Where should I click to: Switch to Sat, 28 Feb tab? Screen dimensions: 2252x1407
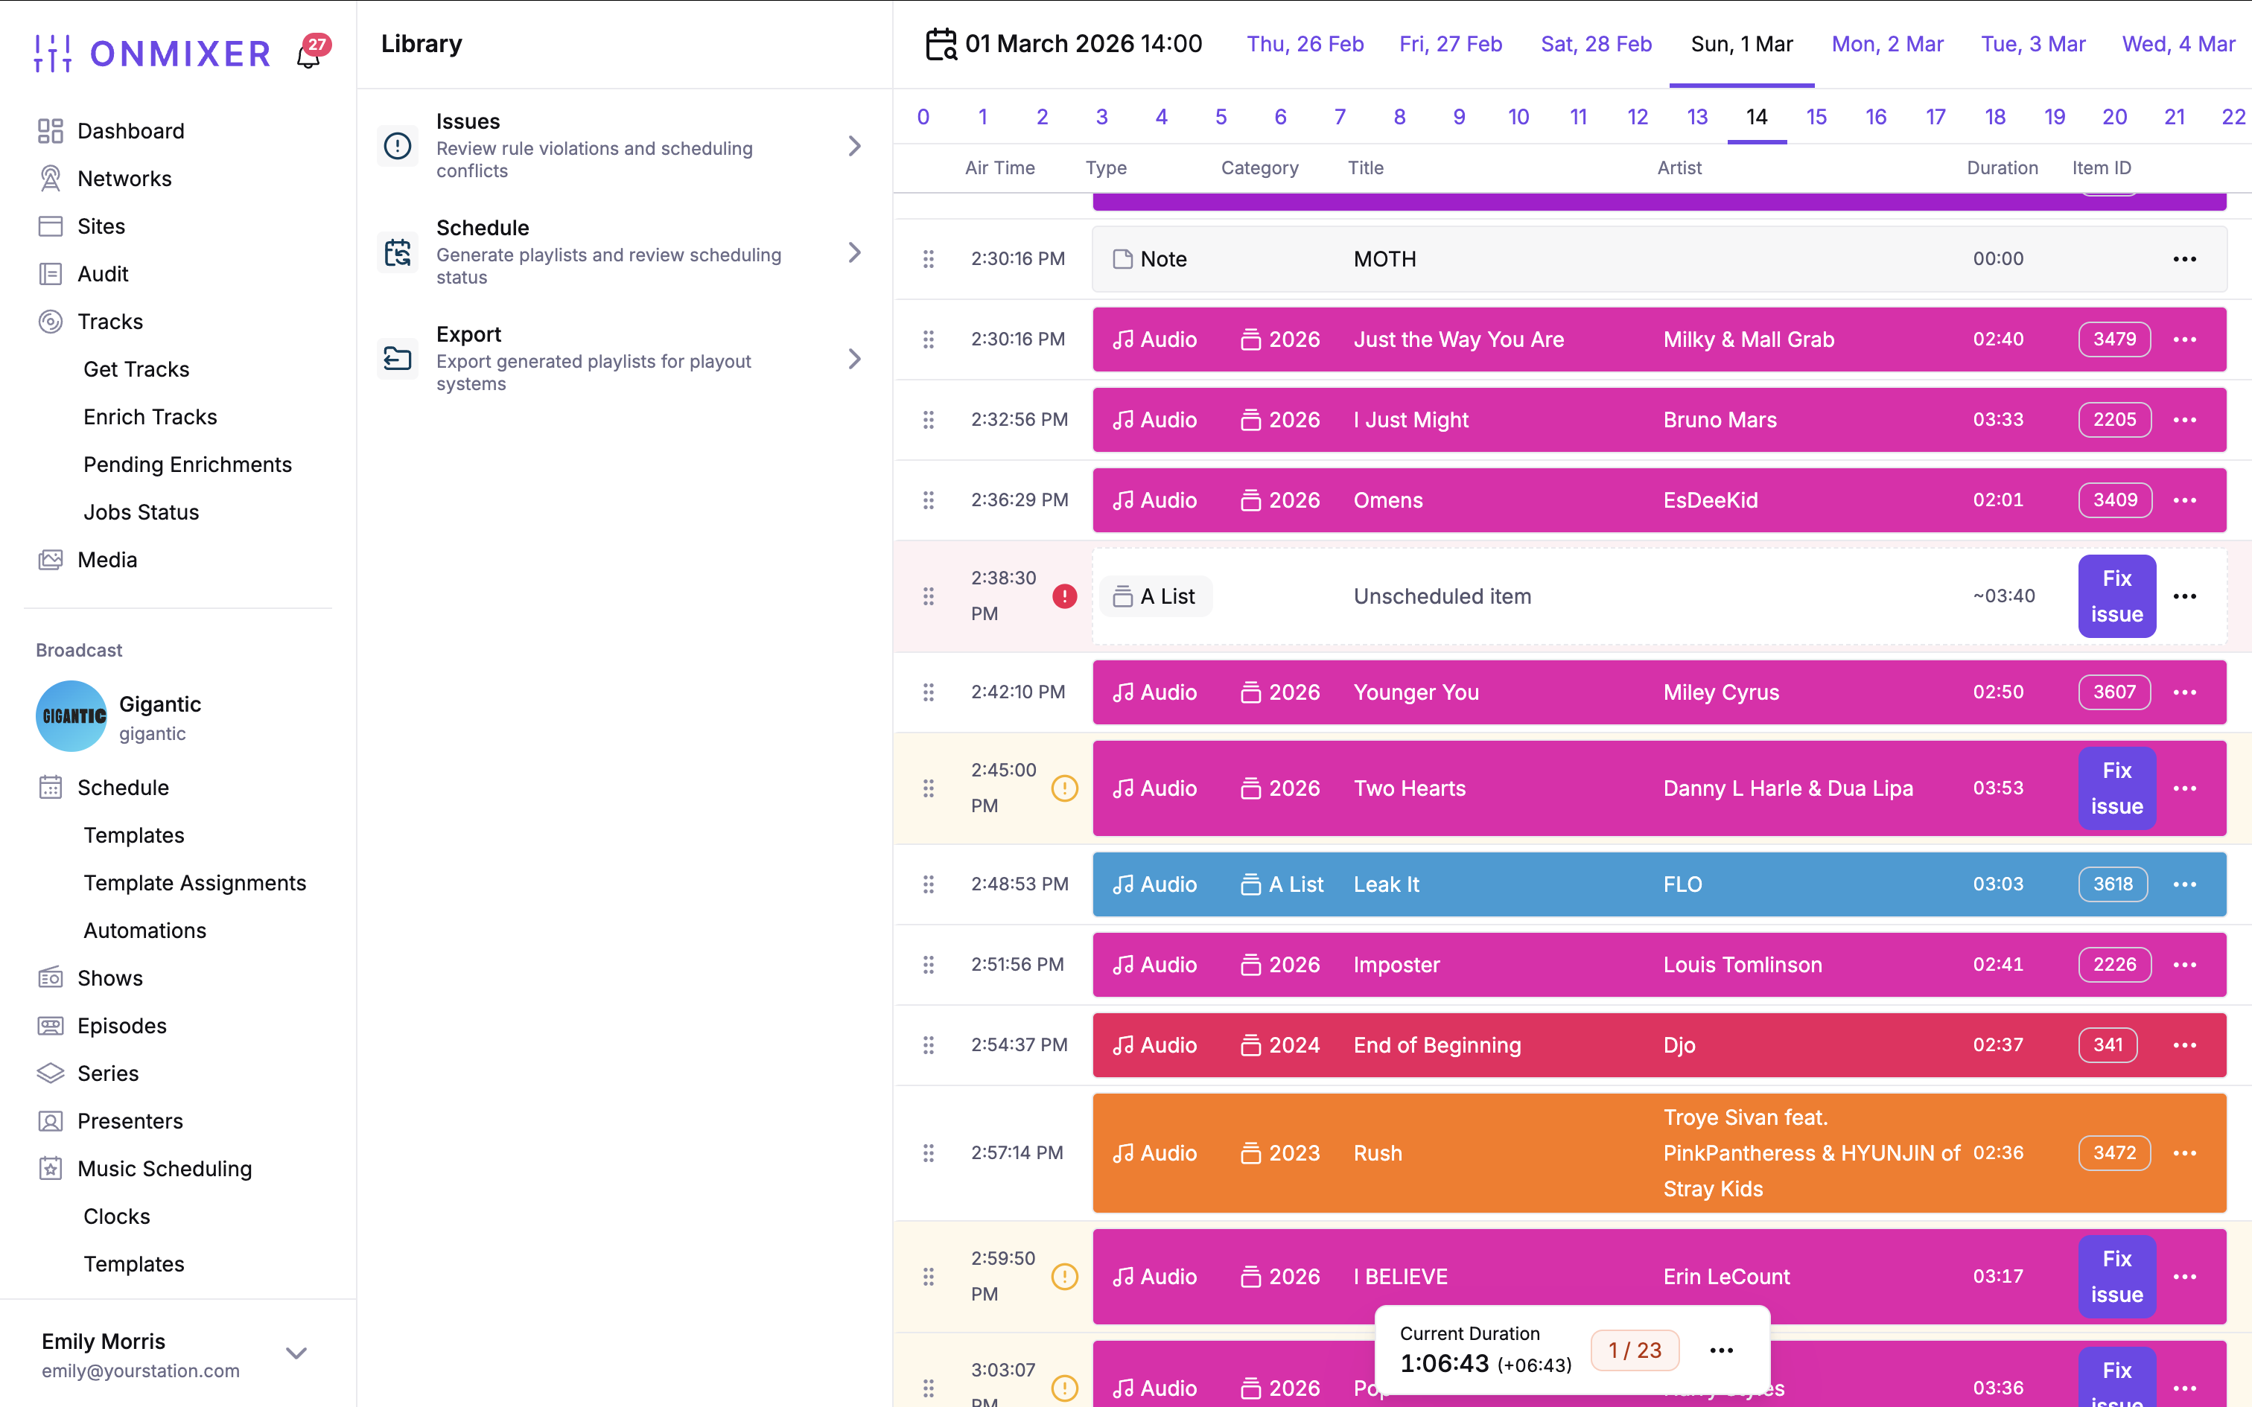(1596, 44)
